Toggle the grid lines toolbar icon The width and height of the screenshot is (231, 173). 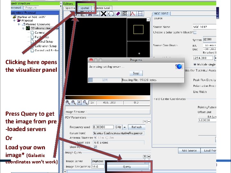(x=140, y=14)
